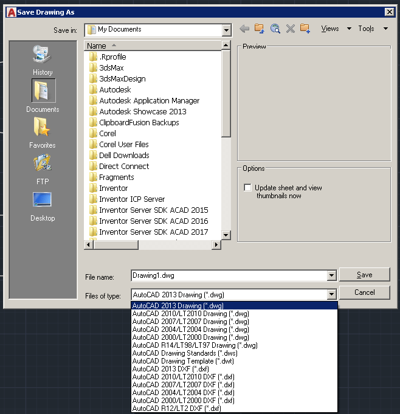Click the Cancel button
Screen dimensions: 400x414
pyautogui.click(x=364, y=292)
